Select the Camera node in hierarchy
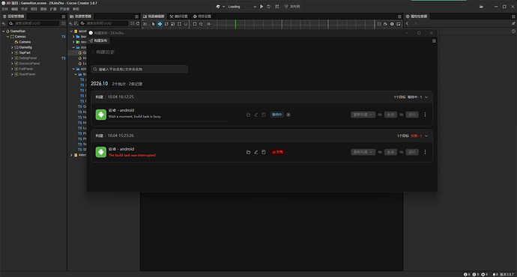 pos(25,42)
